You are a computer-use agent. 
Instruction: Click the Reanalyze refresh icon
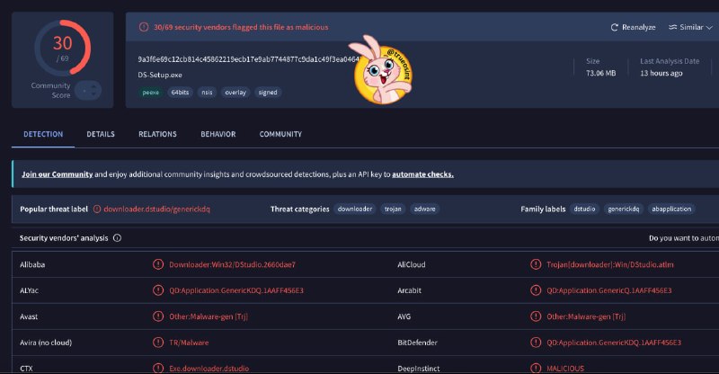coord(615,28)
